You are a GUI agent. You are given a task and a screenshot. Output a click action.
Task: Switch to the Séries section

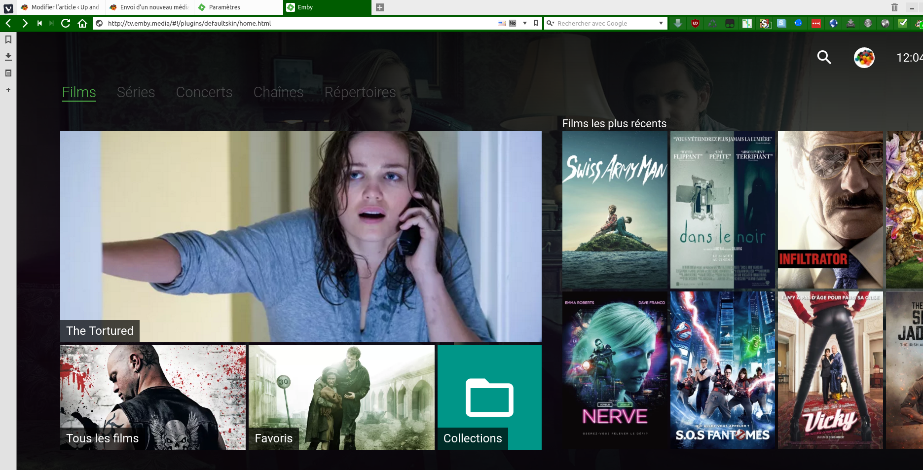pos(136,92)
